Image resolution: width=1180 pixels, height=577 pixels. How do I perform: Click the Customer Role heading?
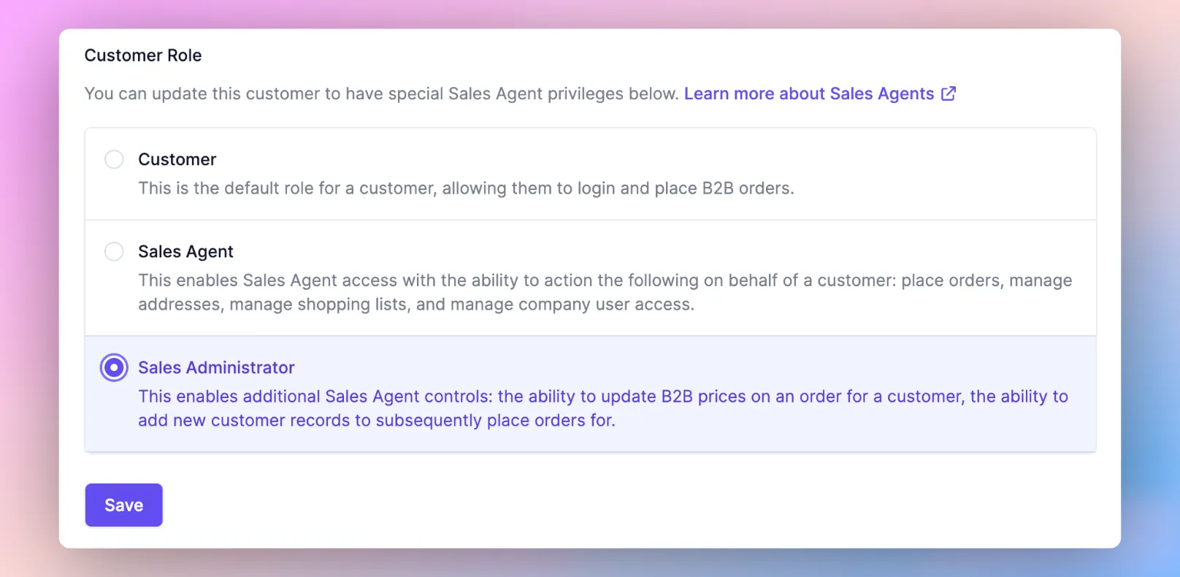click(x=143, y=56)
